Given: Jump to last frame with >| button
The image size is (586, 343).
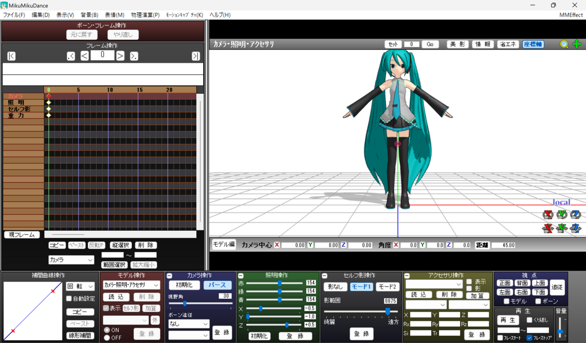Looking at the screenshot, I should coord(196,56).
